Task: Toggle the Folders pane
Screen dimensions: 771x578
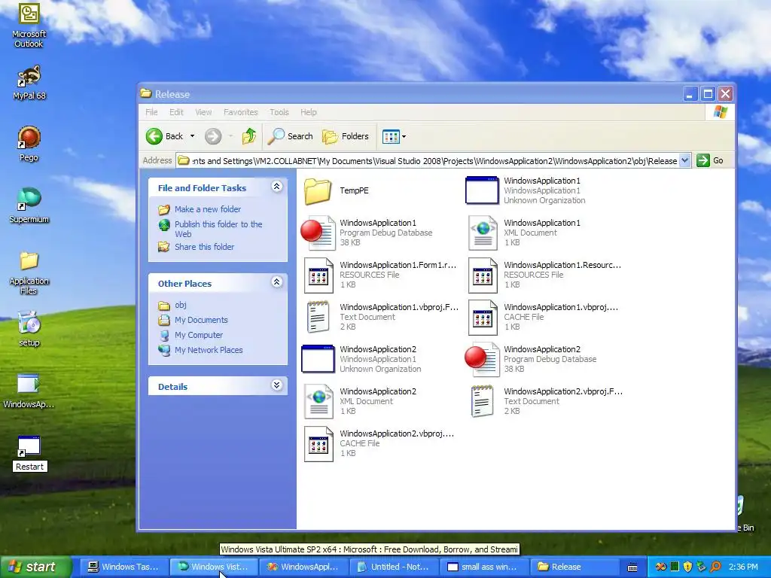Action: click(x=345, y=136)
